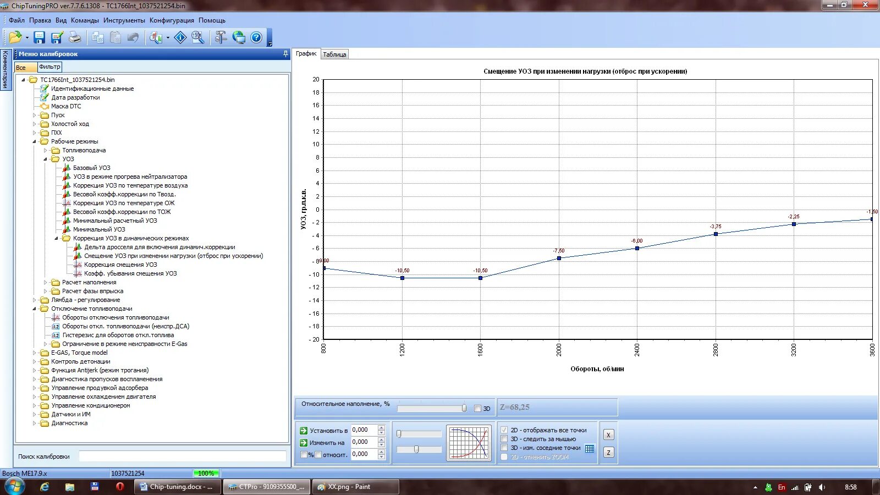Open the Команды menu
This screenshot has width=880, height=495.
(x=85, y=20)
